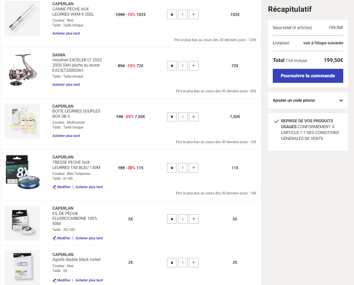Delete FIL DE PÊCHE FLUOROCARBONE item
Image resolution: width=354 pixels, height=285 pixels.
[x=172, y=219]
